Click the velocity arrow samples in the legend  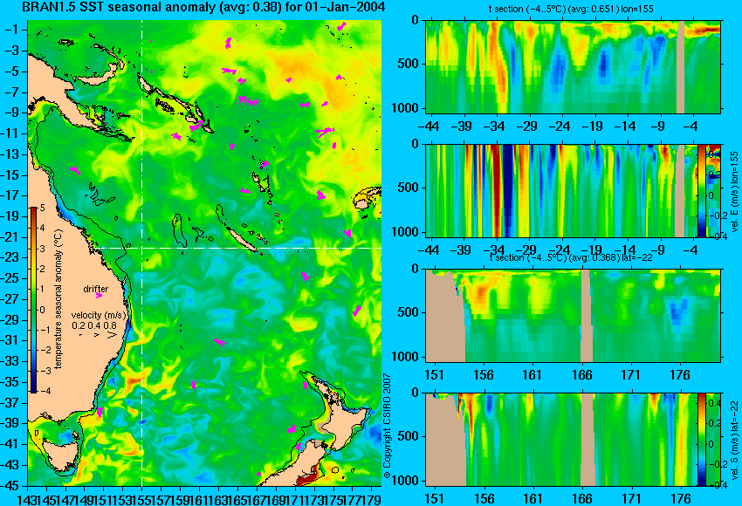tap(99, 335)
